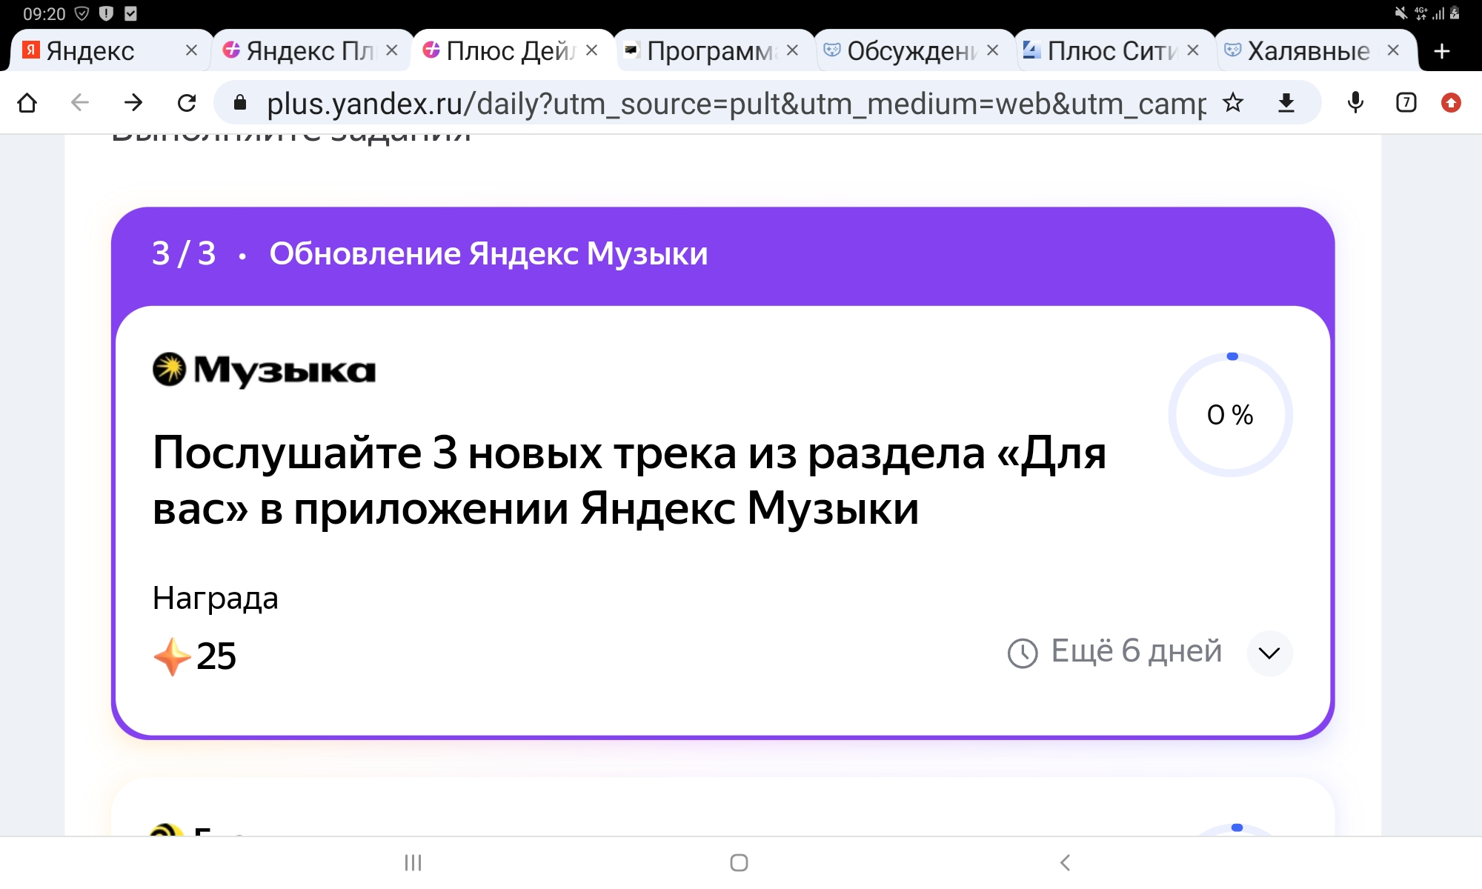Expand the Яндекс Музыка task details chevron

pos(1269,653)
